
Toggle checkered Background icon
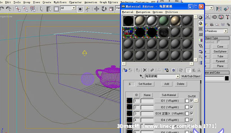[200, 29]
